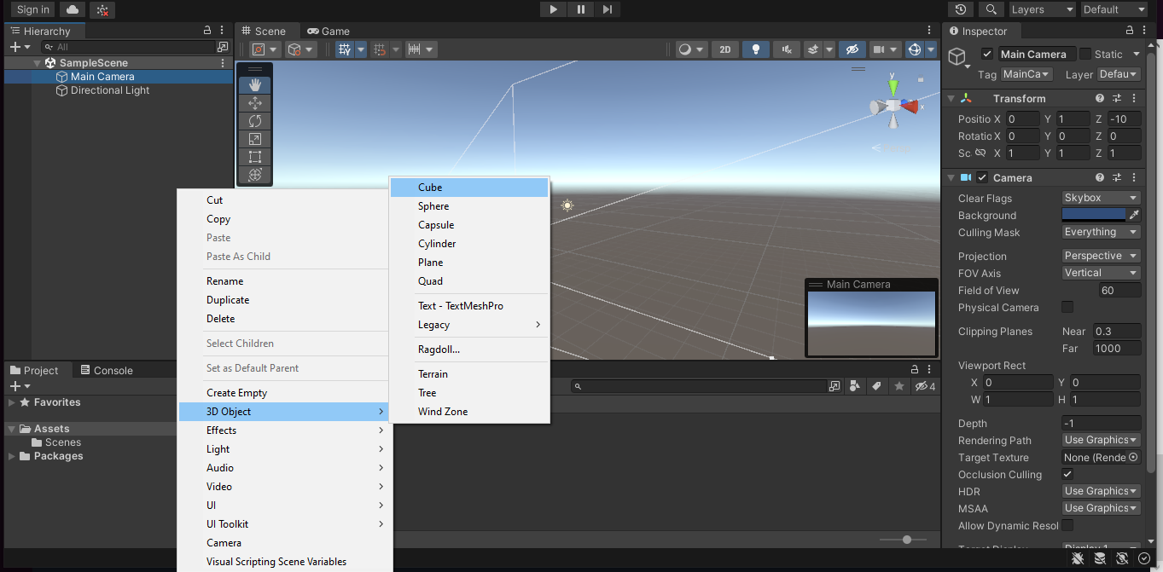Switch to the Game tab
Screen dimensions: 1163x572
[x=329, y=31]
